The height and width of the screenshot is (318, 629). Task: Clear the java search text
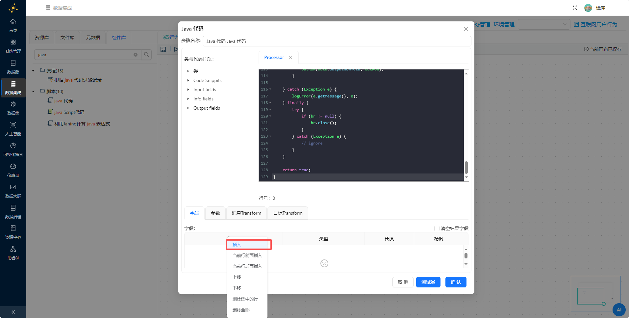(x=136, y=55)
